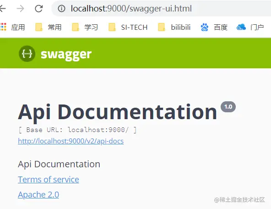Open the 学习 bookmark folder label
This screenshot has height=209, width=271.
pos(91,27)
